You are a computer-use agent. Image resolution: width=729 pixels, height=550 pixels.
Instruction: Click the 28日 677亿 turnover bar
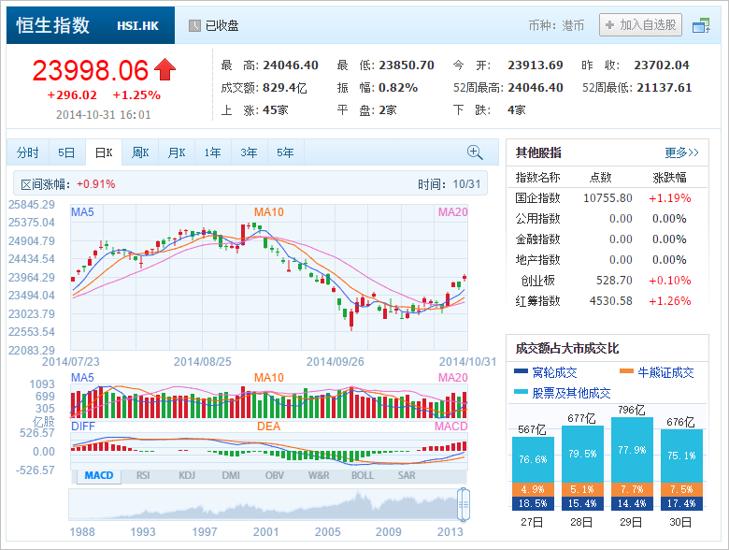[x=582, y=468]
